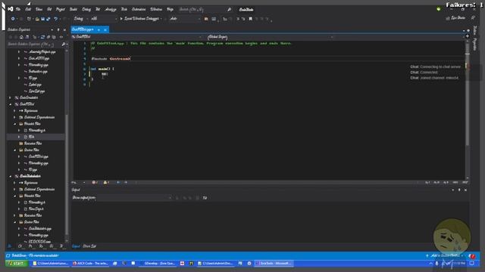Open the Help menu
485x272 pixels.
pyautogui.click(x=170, y=10)
